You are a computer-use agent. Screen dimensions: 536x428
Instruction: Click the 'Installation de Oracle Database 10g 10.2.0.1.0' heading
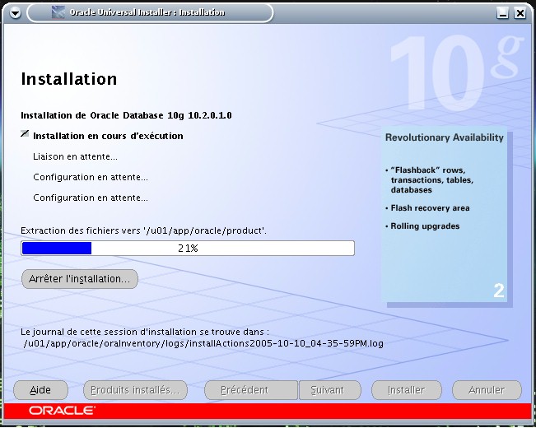point(126,115)
